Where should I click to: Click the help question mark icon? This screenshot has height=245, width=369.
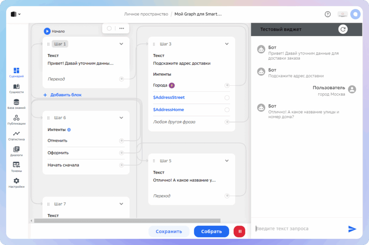(328, 14)
